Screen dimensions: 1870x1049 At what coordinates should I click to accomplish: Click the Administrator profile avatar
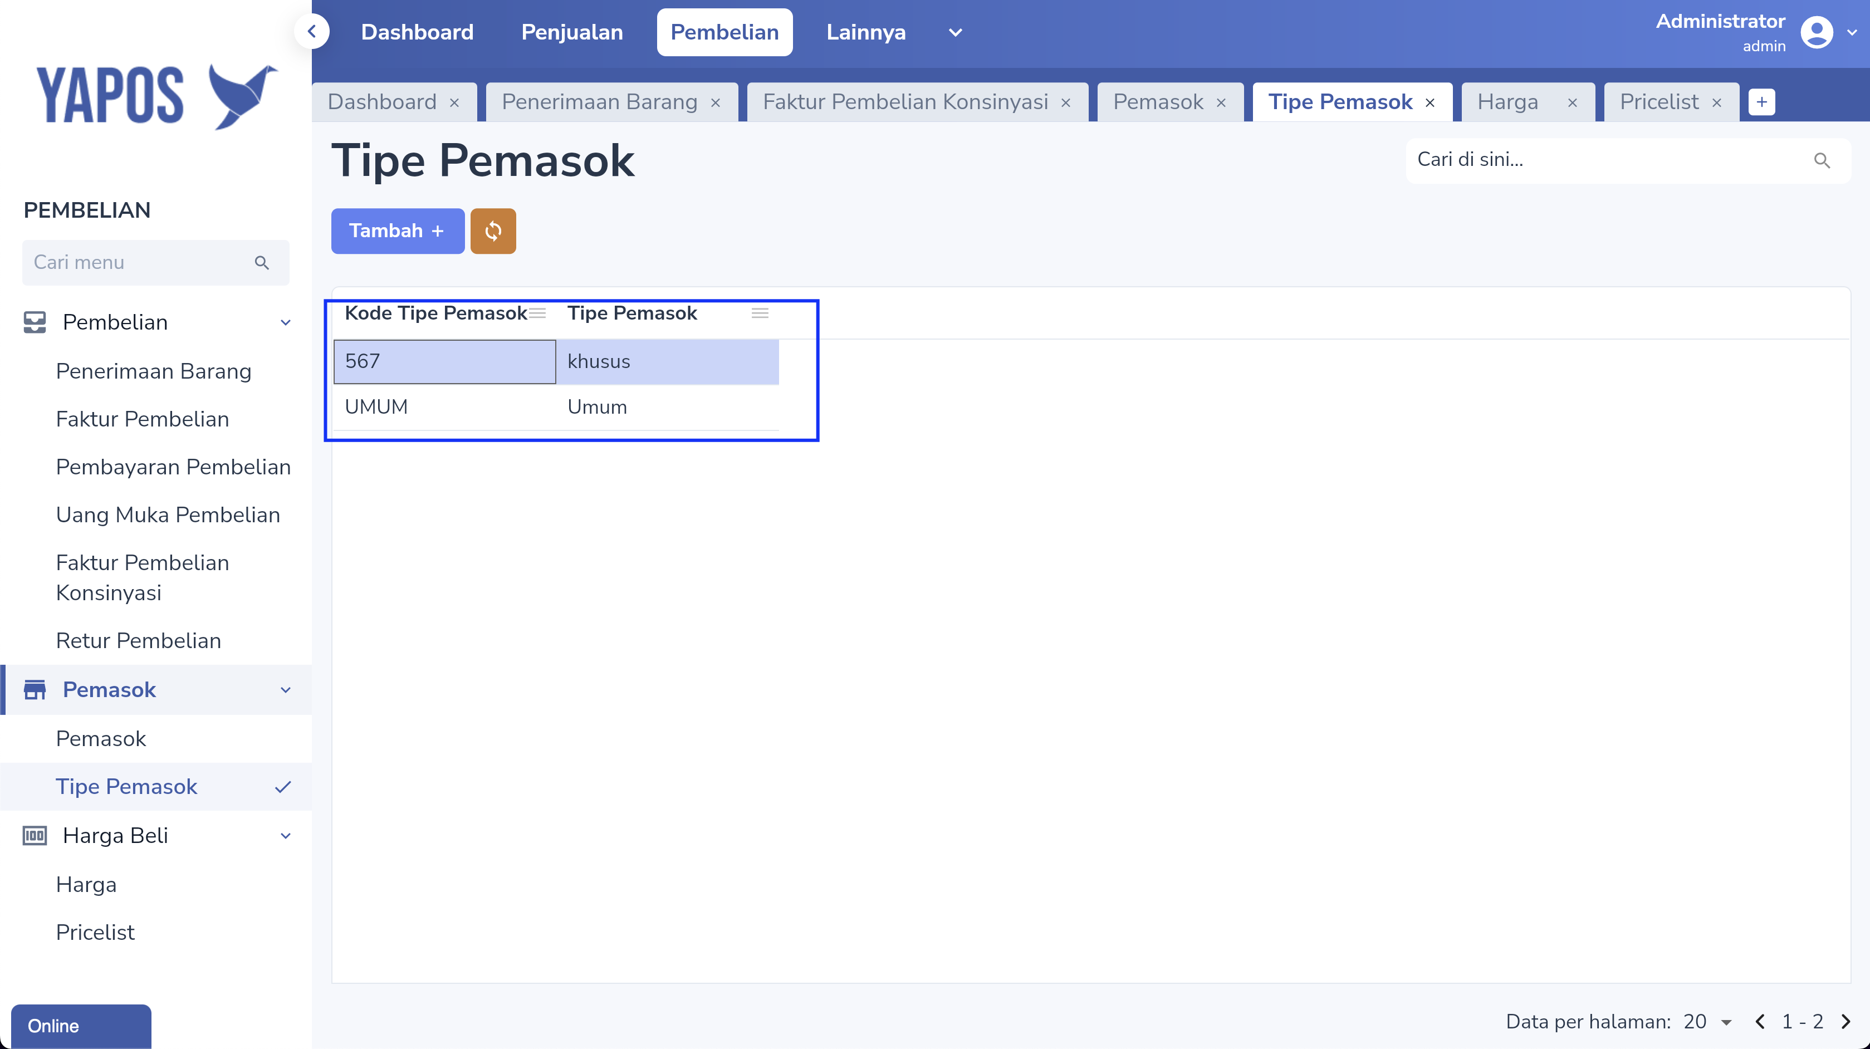pos(1817,32)
